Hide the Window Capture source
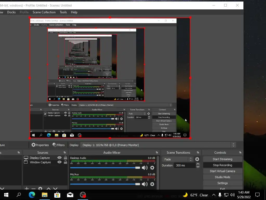Viewport: 266px width, 200px height. tap(59, 162)
